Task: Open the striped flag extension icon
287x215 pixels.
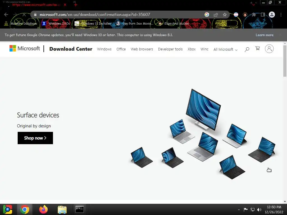Action: [x=236, y=15]
